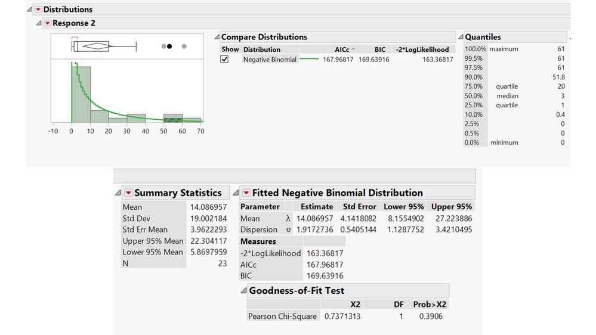Select the Negative Binomial distribution row
This screenshot has height=335, width=596.
click(x=270, y=60)
